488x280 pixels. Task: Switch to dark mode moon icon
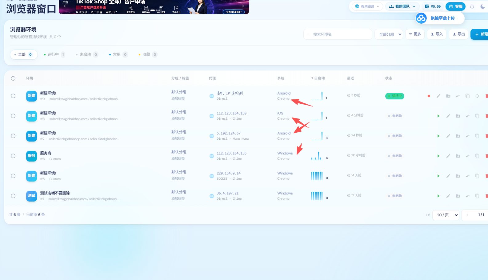482,6
